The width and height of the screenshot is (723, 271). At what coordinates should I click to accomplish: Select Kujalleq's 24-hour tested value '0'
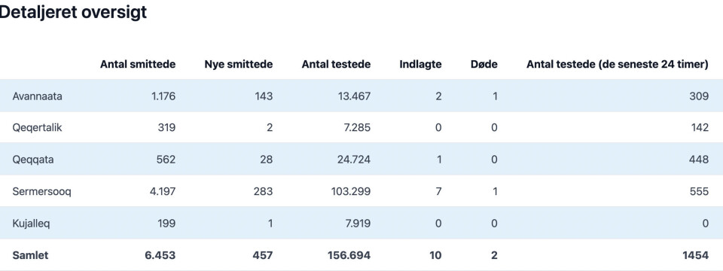pyautogui.click(x=705, y=224)
